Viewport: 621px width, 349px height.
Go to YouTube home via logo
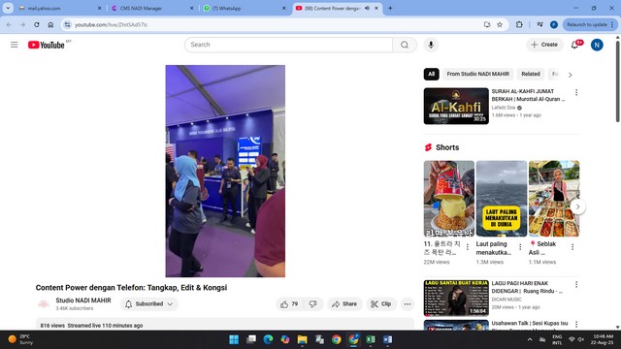click(x=47, y=45)
